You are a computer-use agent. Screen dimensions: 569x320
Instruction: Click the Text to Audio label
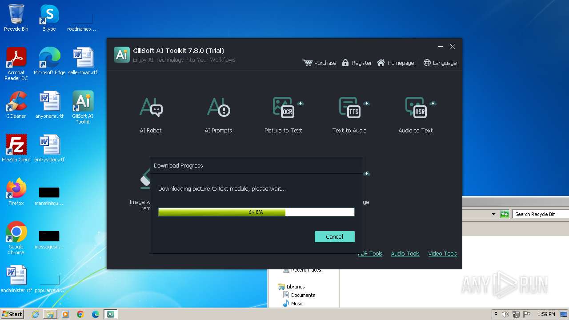tap(349, 130)
